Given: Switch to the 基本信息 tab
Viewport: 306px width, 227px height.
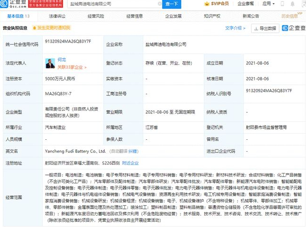Looking at the screenshot, I should point(18,16).
